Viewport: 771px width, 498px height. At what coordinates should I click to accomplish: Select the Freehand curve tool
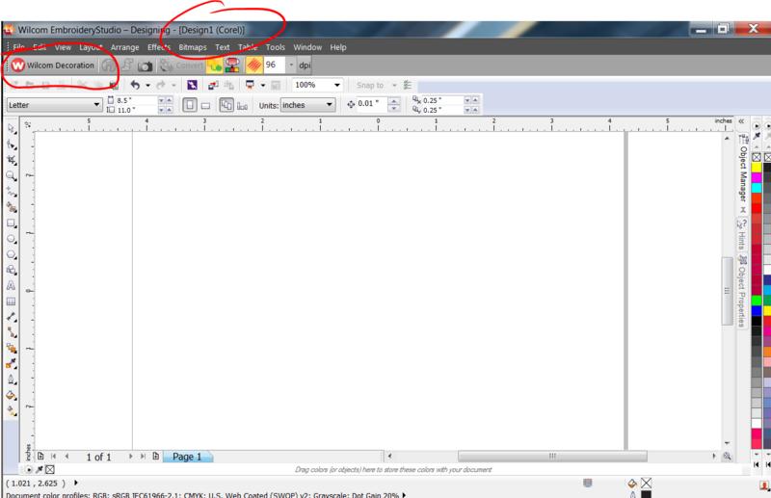pos(11,192)
